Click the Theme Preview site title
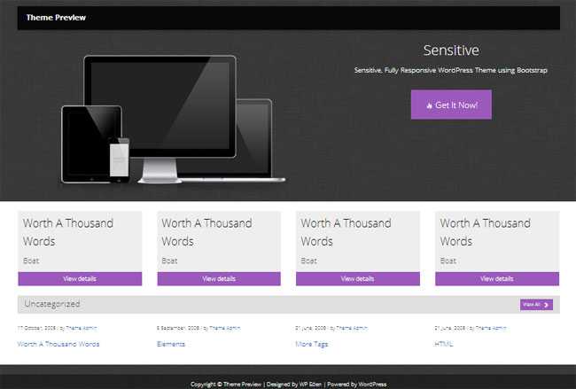576x389 pixels. (x=56, y=18)
